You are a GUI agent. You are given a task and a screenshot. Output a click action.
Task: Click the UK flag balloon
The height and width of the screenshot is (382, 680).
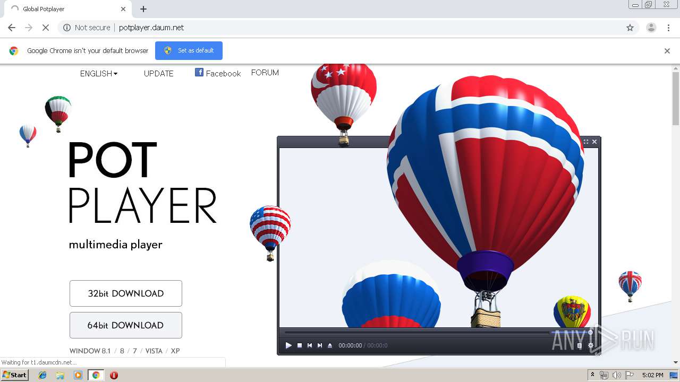(x=630, y=286)
